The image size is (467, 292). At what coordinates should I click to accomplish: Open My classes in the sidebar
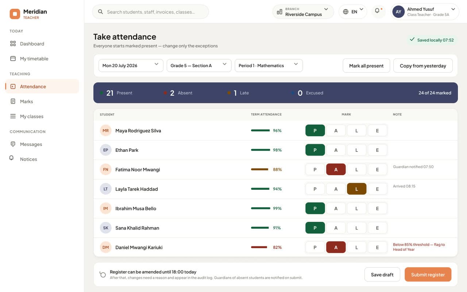coord(42,116)
